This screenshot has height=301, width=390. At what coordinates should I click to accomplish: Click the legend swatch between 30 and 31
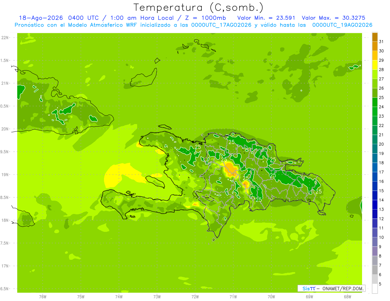(375, 46)
